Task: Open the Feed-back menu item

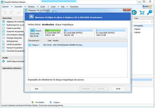Action: [74, 7]
